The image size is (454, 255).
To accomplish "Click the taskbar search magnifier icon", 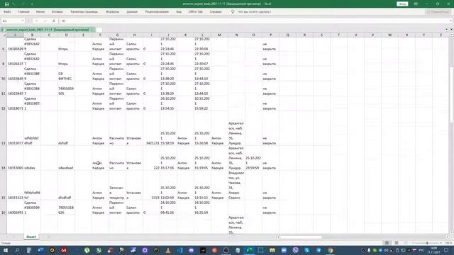I will (x=17, y=250).
